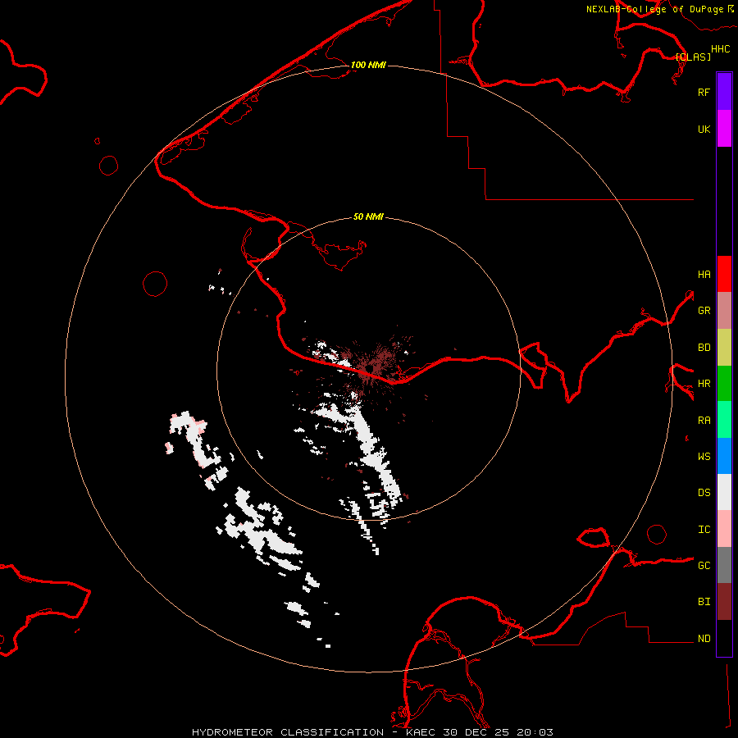The width and height of the screenshot is (738, 738).
Task: Click the DS white color swatch
Action: pos(724,492)
